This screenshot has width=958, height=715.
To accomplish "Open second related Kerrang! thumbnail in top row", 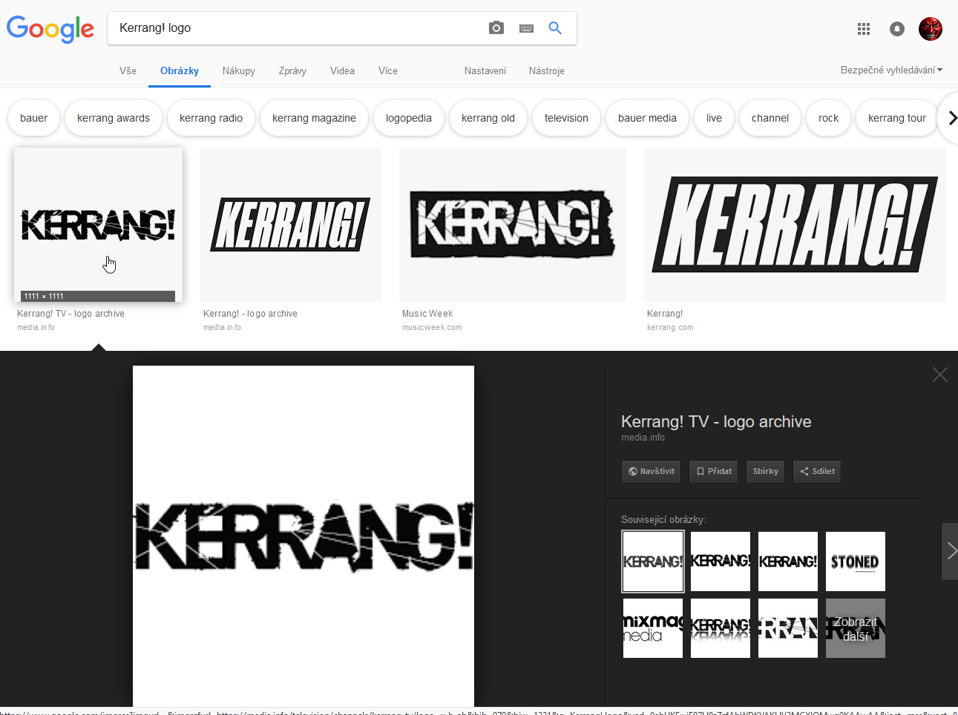I will (x=721, y=561).
